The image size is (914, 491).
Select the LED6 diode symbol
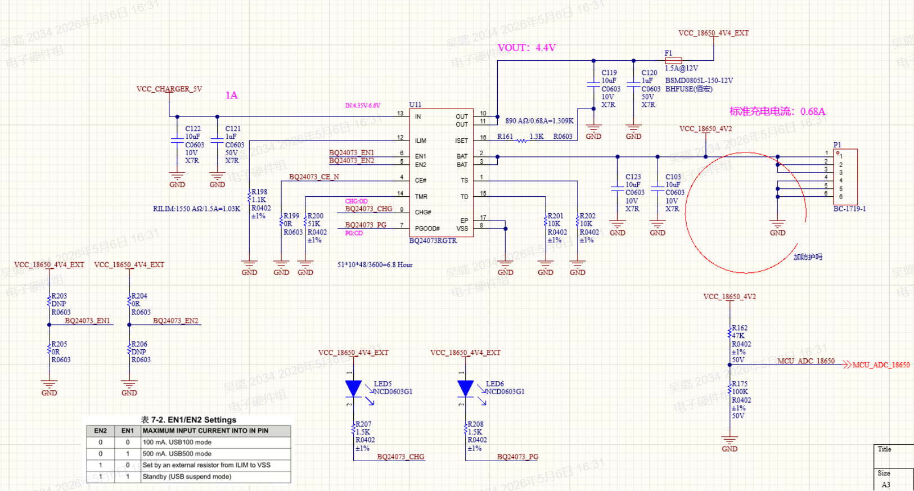466,389
